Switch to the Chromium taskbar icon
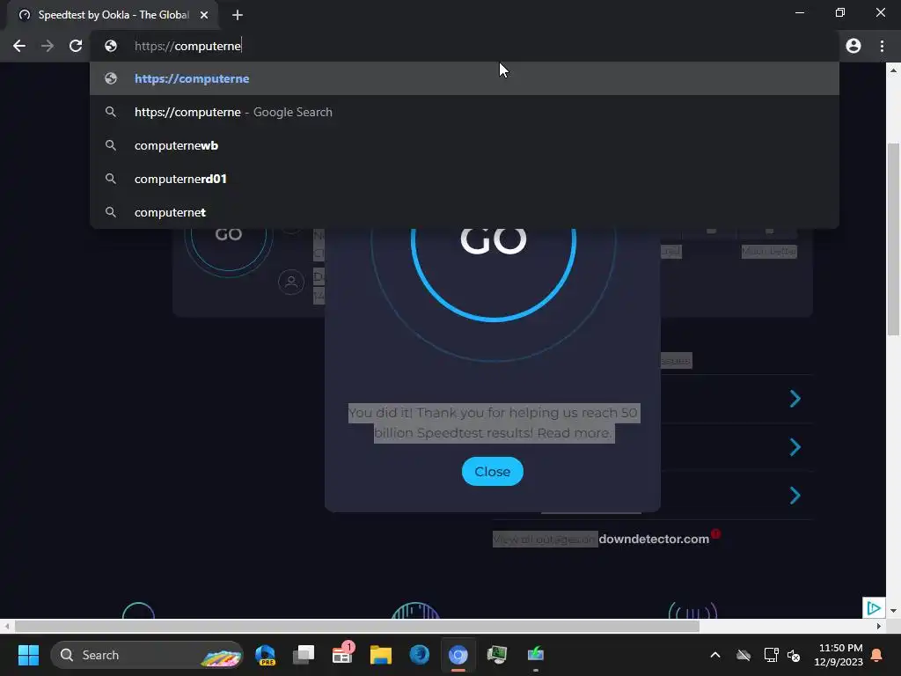Viewport: 901px width, 676px height. [458, 655]
